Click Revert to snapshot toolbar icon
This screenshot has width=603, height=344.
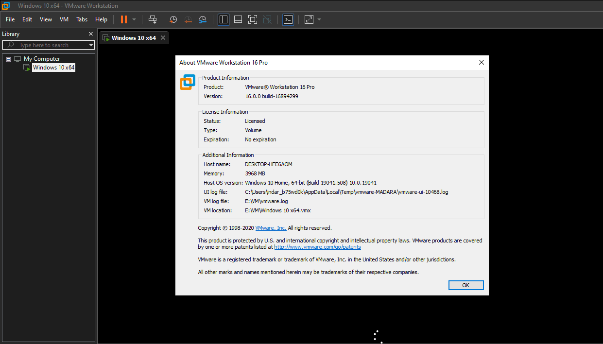(x=188, y=19)
